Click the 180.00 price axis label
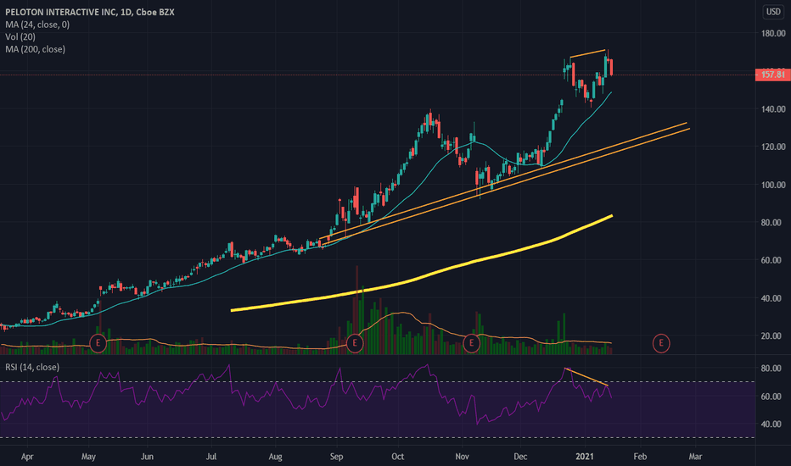Image resolution: width=791 pixels, height=466 pixels. tap(773, 33)
